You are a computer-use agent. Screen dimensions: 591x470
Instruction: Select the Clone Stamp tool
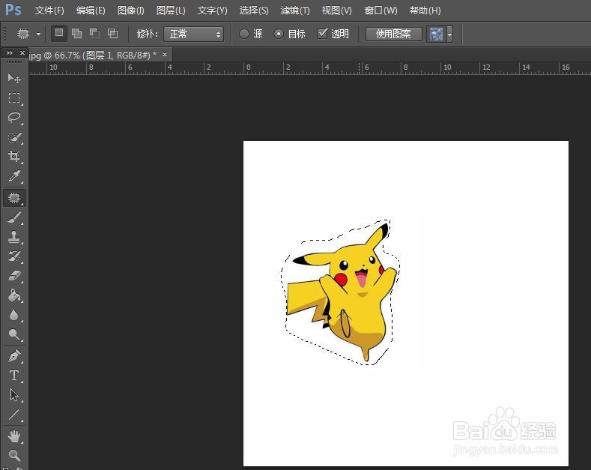(14, 237)
